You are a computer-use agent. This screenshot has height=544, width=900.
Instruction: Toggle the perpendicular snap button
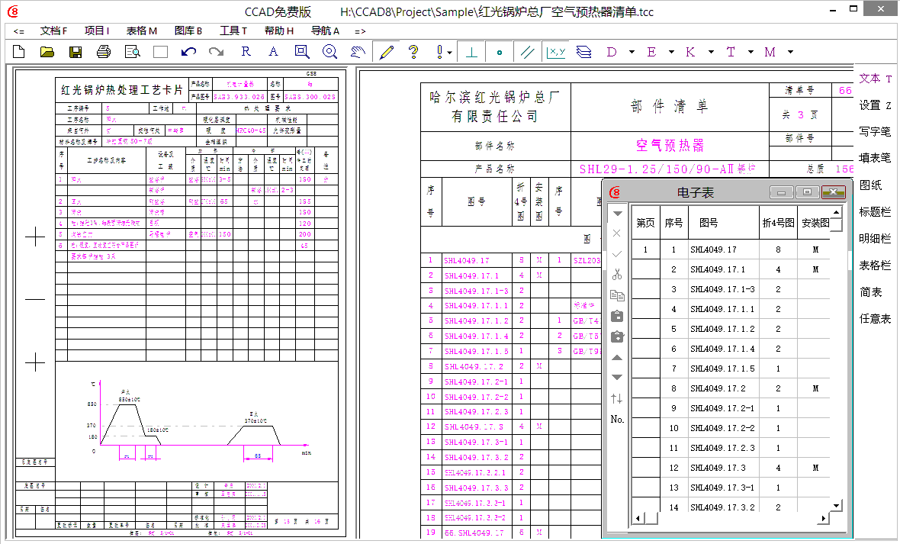tap(472, 52)
